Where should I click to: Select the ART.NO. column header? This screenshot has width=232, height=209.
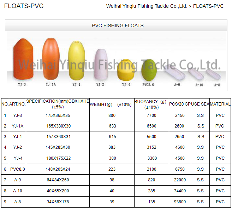coord(17,104)
